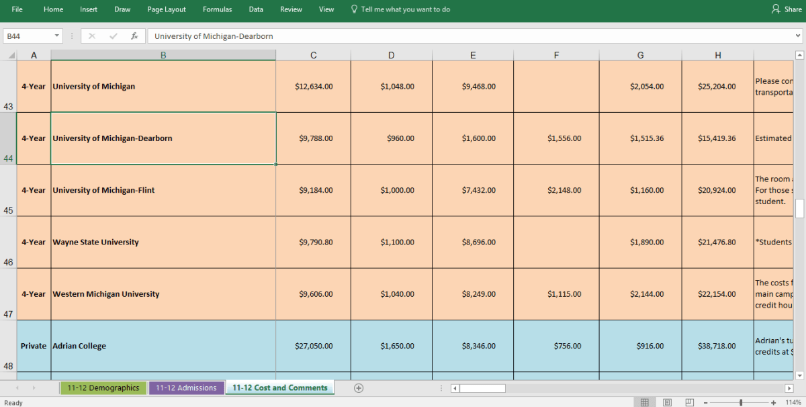Switch to 11-12 Demographics sheet tab
Screen dimensions: 806x407
pyautogui.click(x=103, y=388)
